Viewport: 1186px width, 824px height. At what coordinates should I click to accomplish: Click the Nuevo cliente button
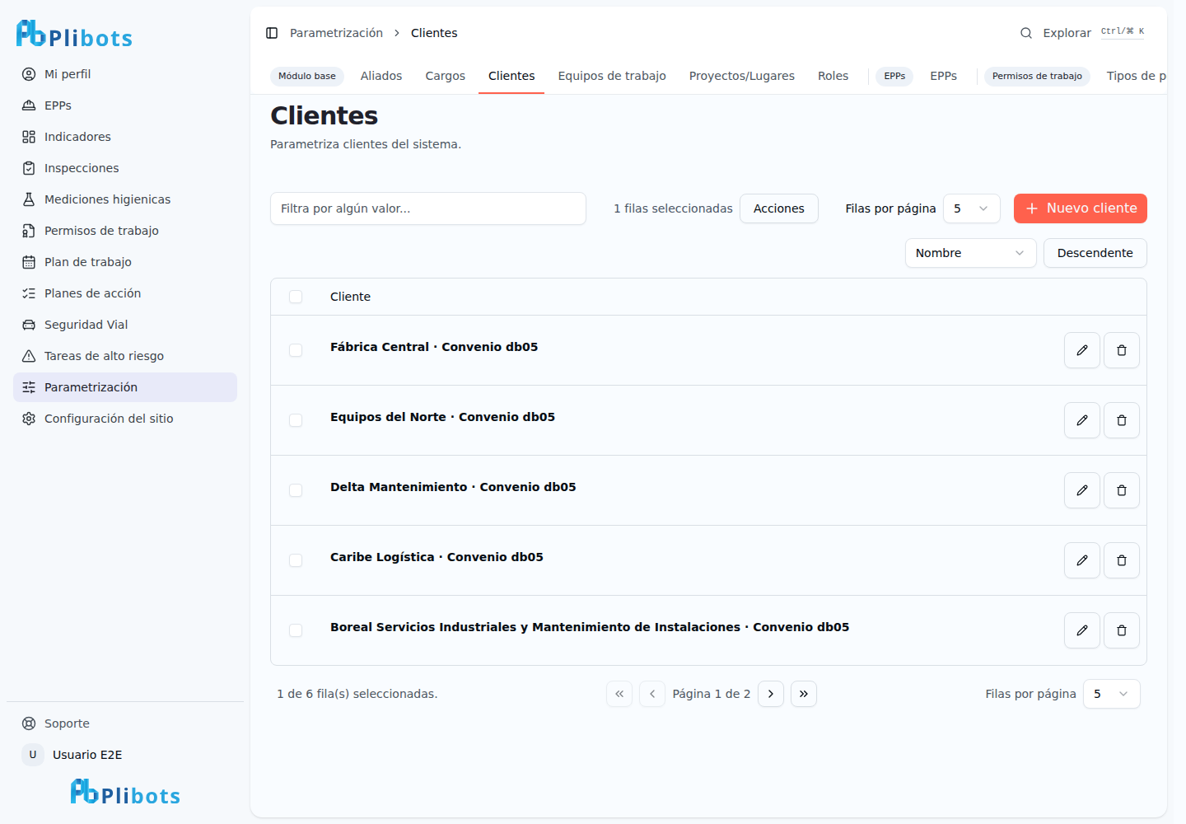tap(1081, 208)
